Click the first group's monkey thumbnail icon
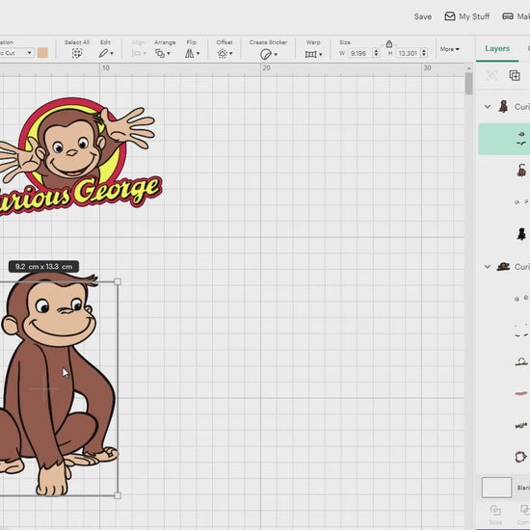The image size is (530, 530). click(x=503, y=106)
